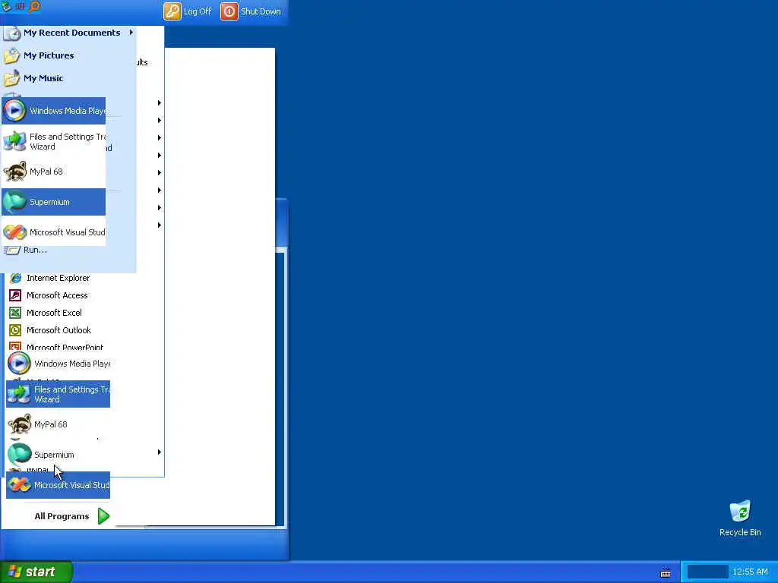Screen dimensions: 778x583
Task: Launch Internet Explorer from the list
Action: 49,278
